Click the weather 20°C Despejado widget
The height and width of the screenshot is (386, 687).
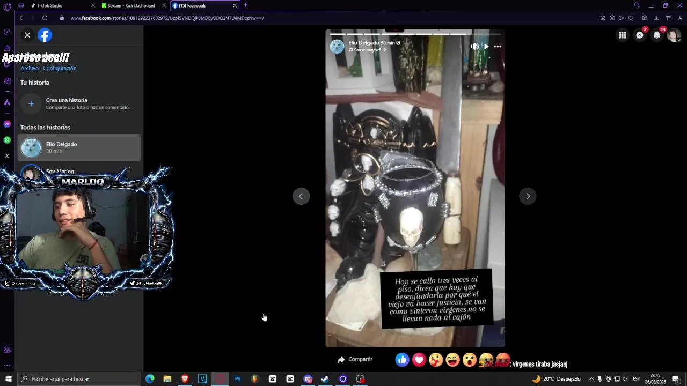557,379
